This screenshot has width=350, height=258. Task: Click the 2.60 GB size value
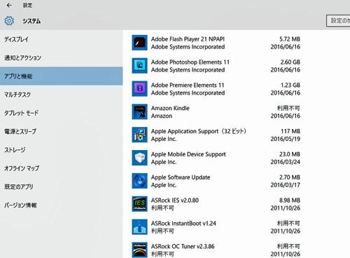click(290, 62)
